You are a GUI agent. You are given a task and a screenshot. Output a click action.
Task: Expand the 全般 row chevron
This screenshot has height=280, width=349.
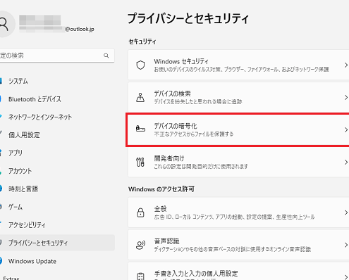346,212
